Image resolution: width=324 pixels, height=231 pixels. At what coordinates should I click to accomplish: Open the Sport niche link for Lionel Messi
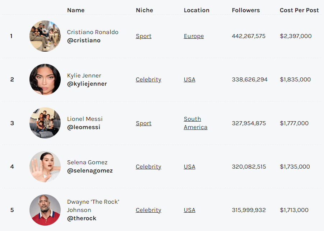point(144,123)
